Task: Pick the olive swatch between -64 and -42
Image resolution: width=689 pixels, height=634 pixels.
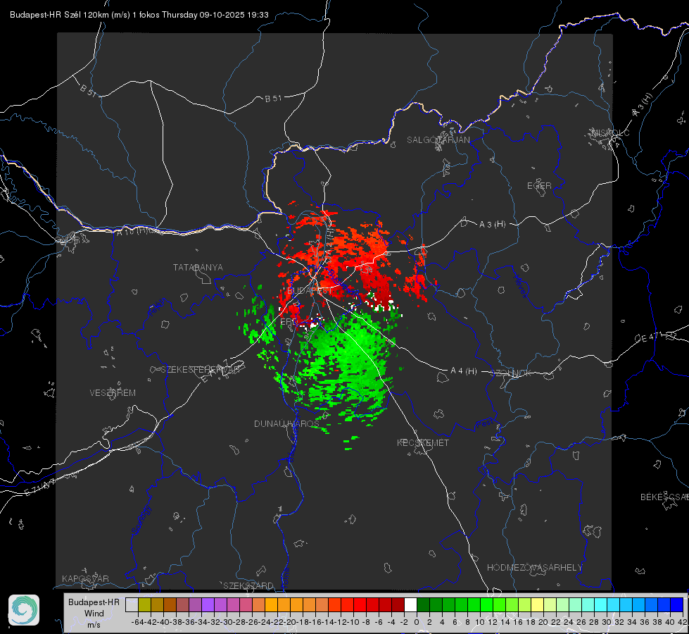Action: click(144, 604)
